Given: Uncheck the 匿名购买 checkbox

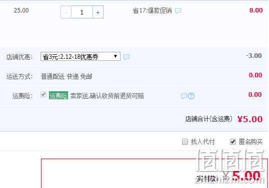Looking at the screenshot, I should (x=233, y=142).
